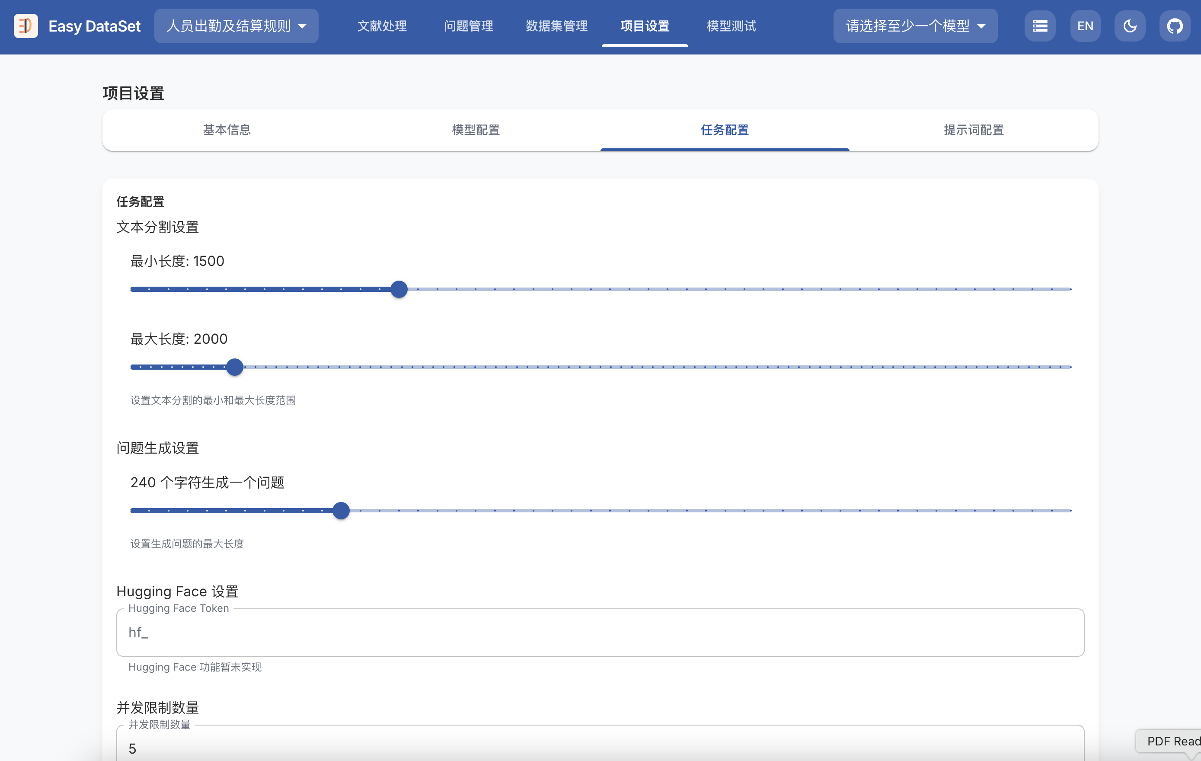Open the 数据集管理 navigation tab
1201x761 pixels.
[556, 26]
